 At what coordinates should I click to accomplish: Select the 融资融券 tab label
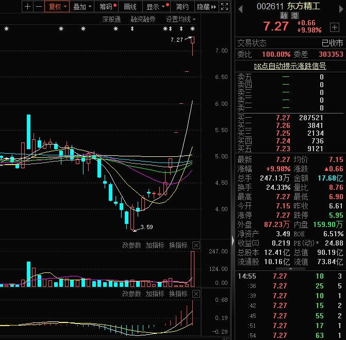(143, 19)
